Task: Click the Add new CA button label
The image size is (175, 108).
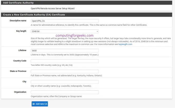Action: pyautogui.click(x=41, y=104)
